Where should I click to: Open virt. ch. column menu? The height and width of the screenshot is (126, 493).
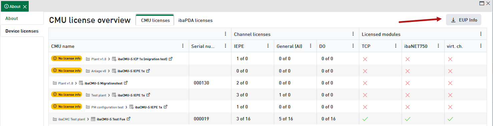click(481, 46)
